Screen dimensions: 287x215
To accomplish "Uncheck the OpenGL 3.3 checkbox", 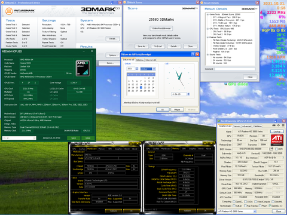I will [x=270, y=206].
